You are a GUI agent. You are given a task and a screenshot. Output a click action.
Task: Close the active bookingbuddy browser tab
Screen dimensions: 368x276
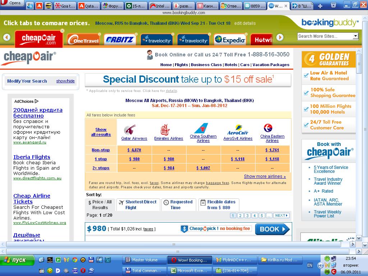click(286, 6)
